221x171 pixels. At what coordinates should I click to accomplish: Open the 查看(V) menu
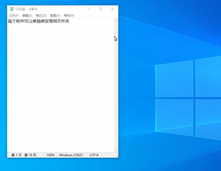[55, 16]
